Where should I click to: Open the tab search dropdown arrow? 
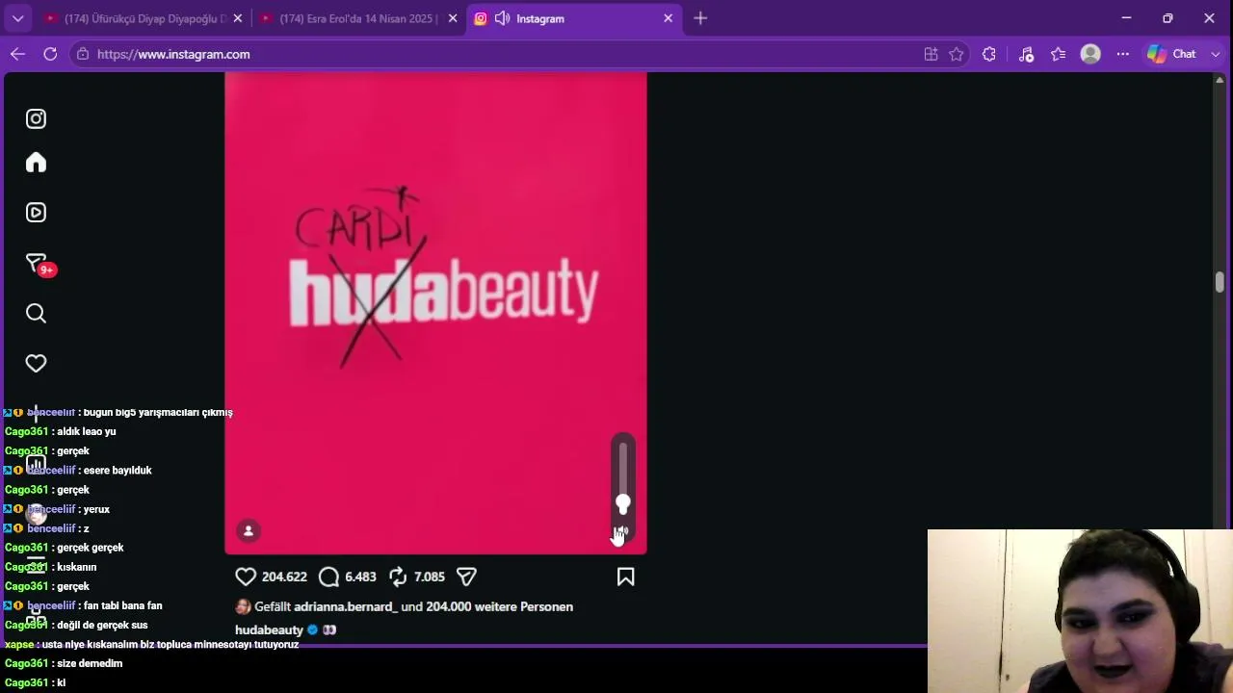17,18
